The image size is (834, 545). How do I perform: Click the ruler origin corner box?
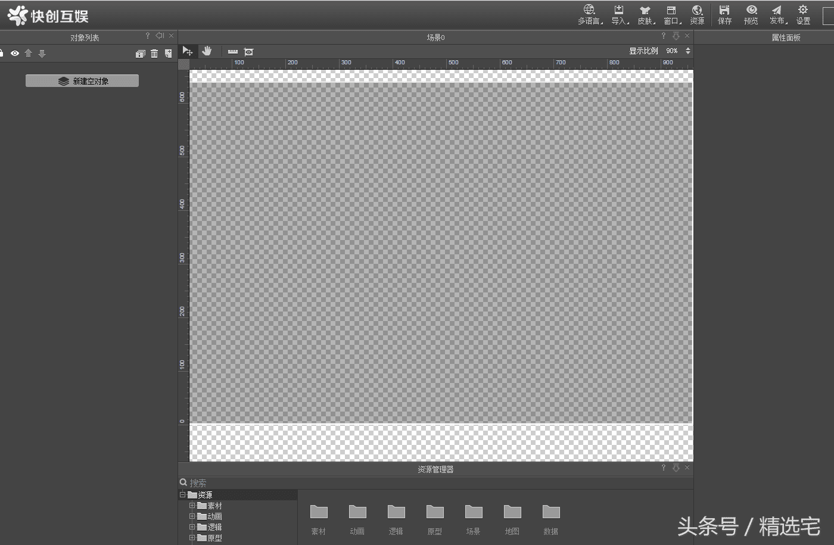(184, 64)
